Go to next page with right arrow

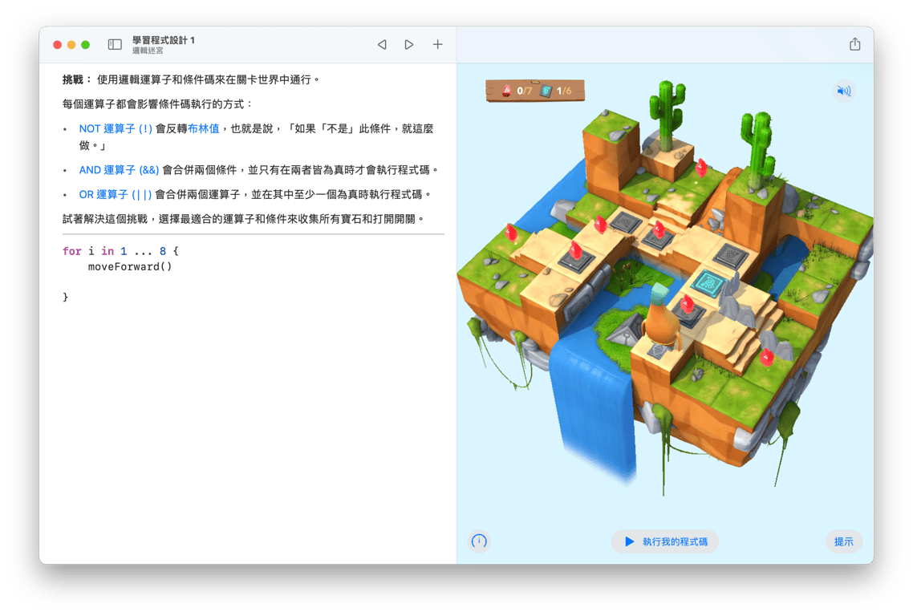click(x=408, y=45)
